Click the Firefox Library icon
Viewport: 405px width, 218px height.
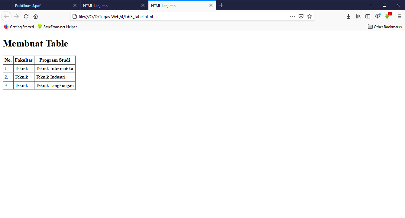[x=358, y=16]
